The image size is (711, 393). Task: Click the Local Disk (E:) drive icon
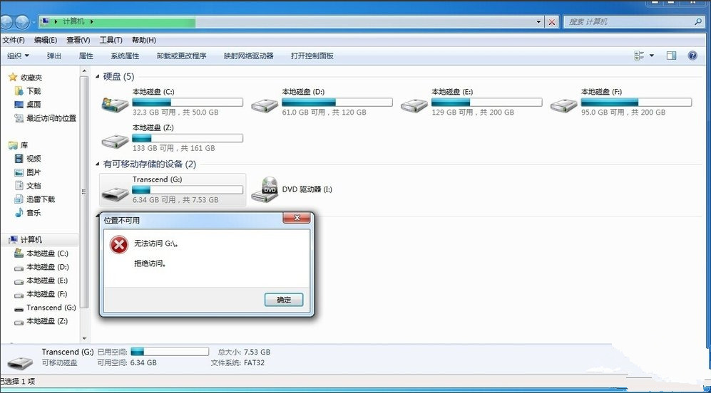pyautogui.click(x=414, y=105)
